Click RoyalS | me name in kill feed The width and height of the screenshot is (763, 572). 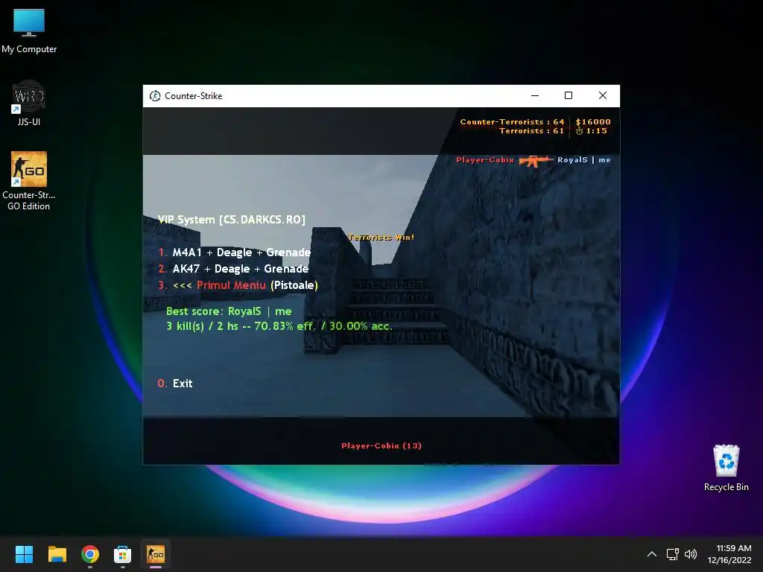(584, 160)
